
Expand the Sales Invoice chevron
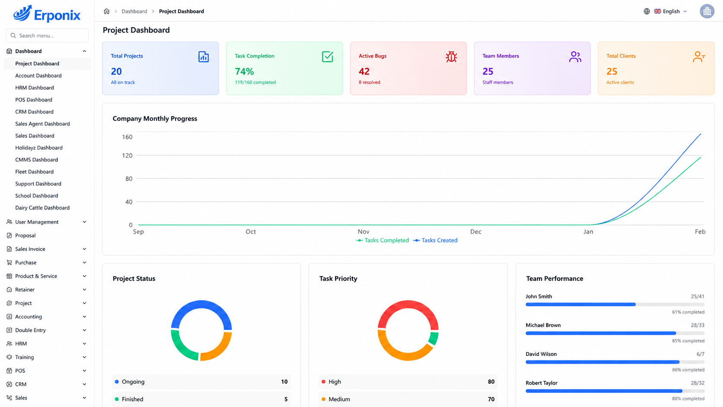(84, 249)
